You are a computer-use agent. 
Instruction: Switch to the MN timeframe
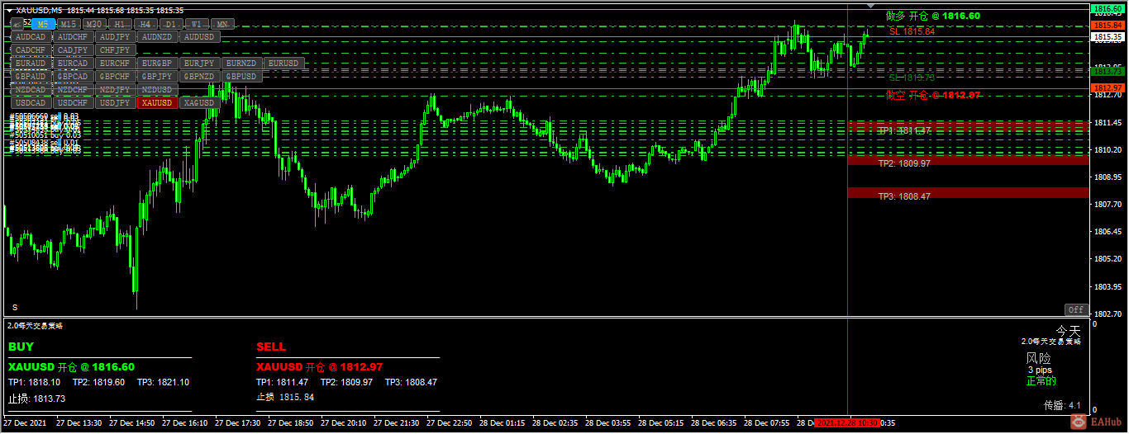[x=222, y=23]
